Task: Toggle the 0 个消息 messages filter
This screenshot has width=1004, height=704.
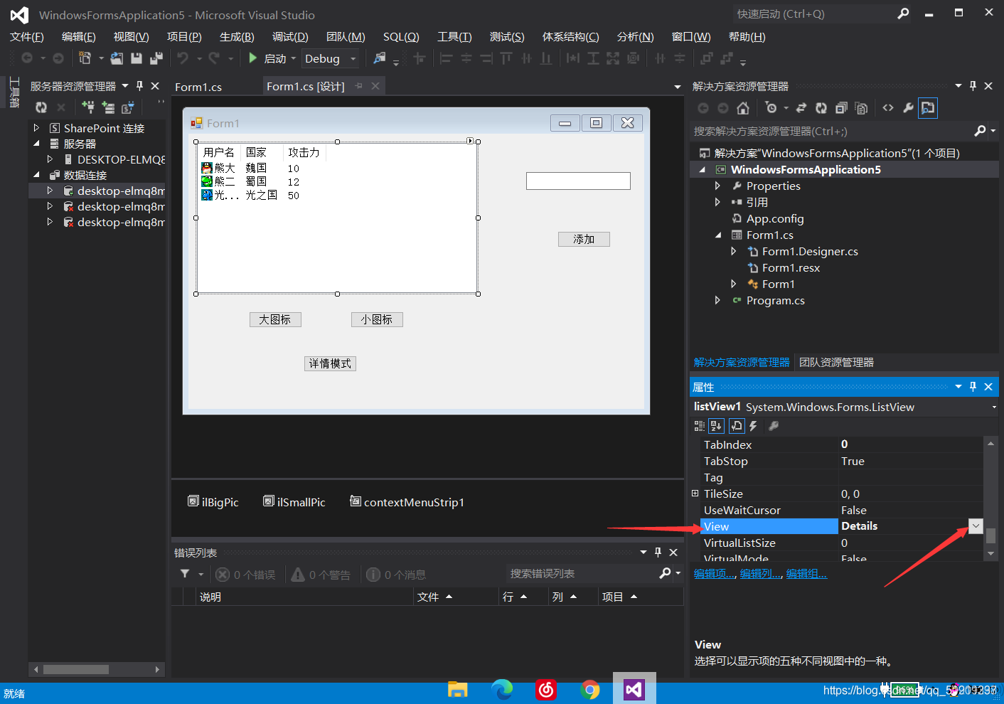Action: tap(396, 575)
